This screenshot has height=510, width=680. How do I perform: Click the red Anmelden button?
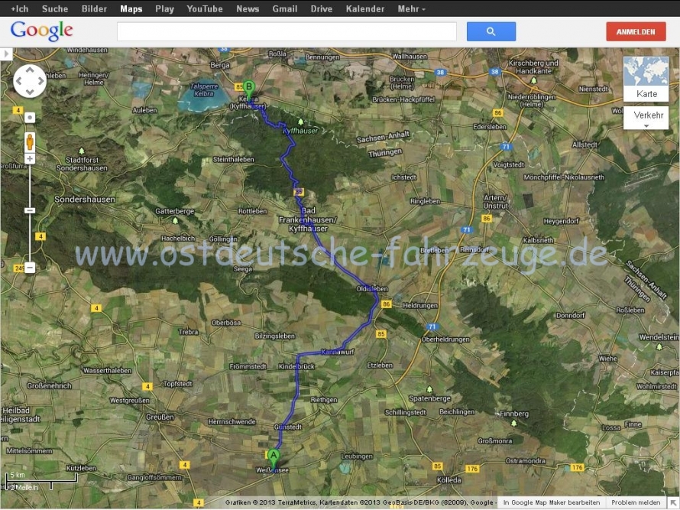pyautogui.click(x=636, y=31)
